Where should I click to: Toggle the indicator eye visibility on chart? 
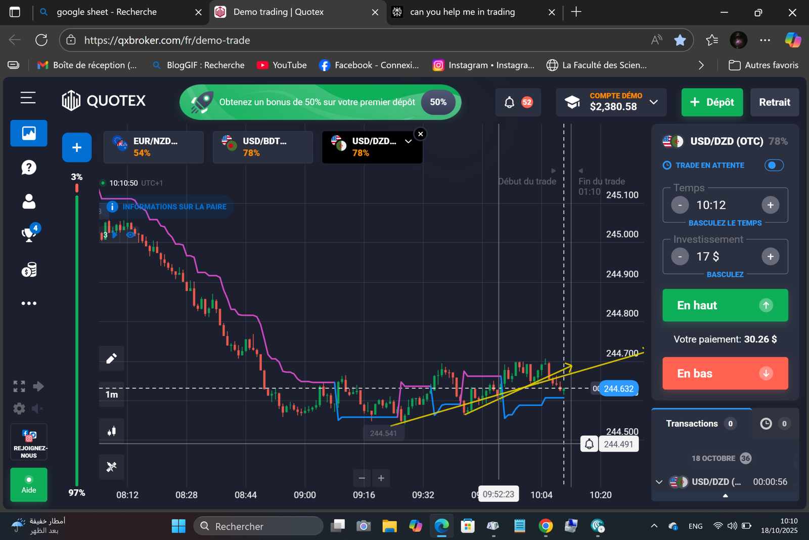coord(130,235)
